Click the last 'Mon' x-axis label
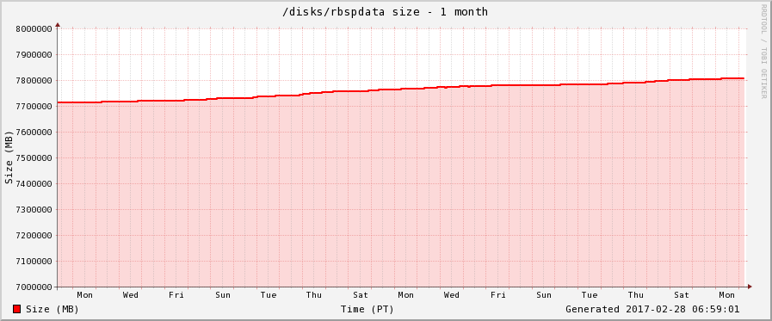The width and height of the screenshot is (772, 321). pyautogui.click(x=727, y=295)
